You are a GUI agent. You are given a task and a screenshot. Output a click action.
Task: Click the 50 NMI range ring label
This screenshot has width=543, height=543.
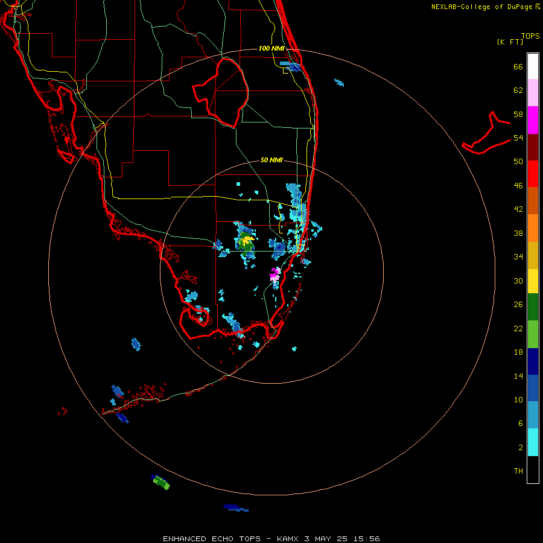point(271,160)
